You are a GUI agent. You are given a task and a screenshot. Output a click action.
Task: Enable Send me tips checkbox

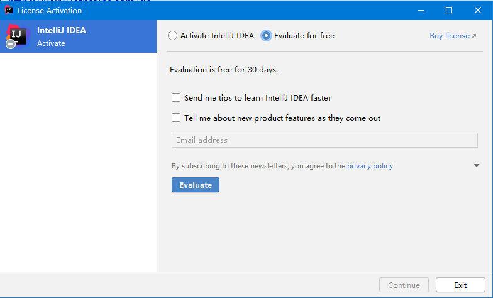click(x=177, y=98)
